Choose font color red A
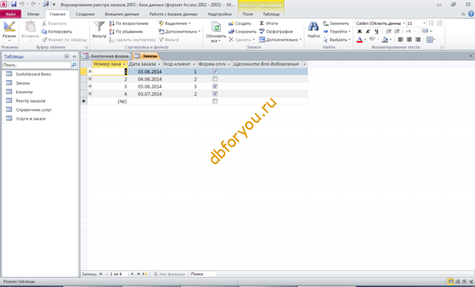Image resolution: width=475 pixels, height=287 pixels. point(359,40)
